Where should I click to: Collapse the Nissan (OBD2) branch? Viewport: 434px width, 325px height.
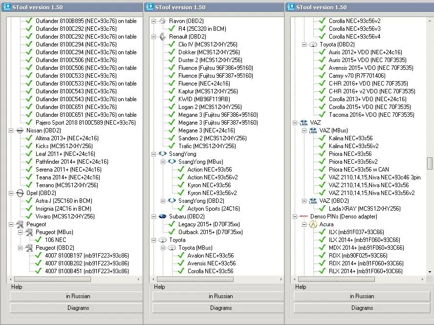click(11, 130)
